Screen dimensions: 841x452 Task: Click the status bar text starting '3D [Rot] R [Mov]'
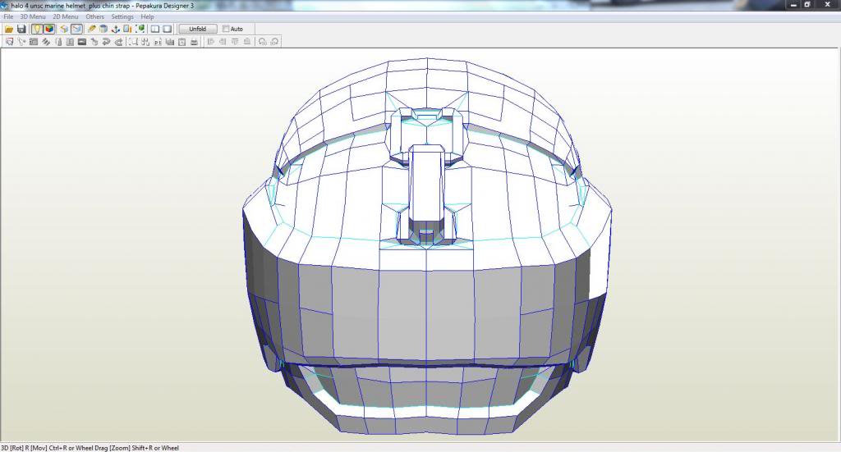(90, 448)
